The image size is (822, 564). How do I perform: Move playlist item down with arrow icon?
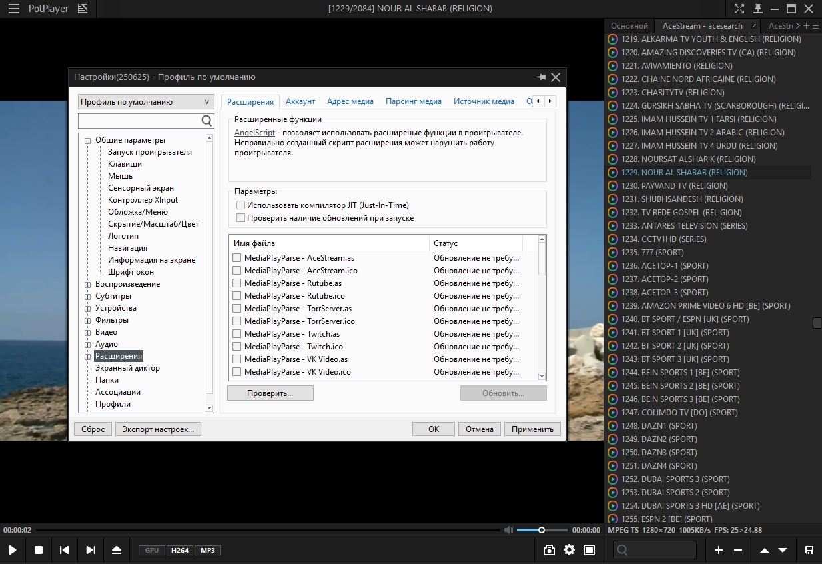(783, 550)
